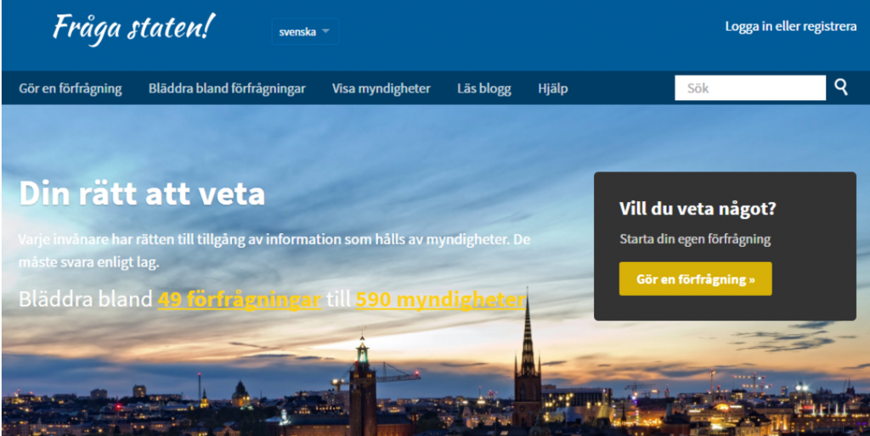Open the Läs blogg page
Screen dimensions: 870x436
[483, 88]
